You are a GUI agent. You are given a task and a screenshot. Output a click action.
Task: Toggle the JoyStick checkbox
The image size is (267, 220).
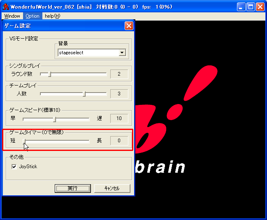click(14, 167)
